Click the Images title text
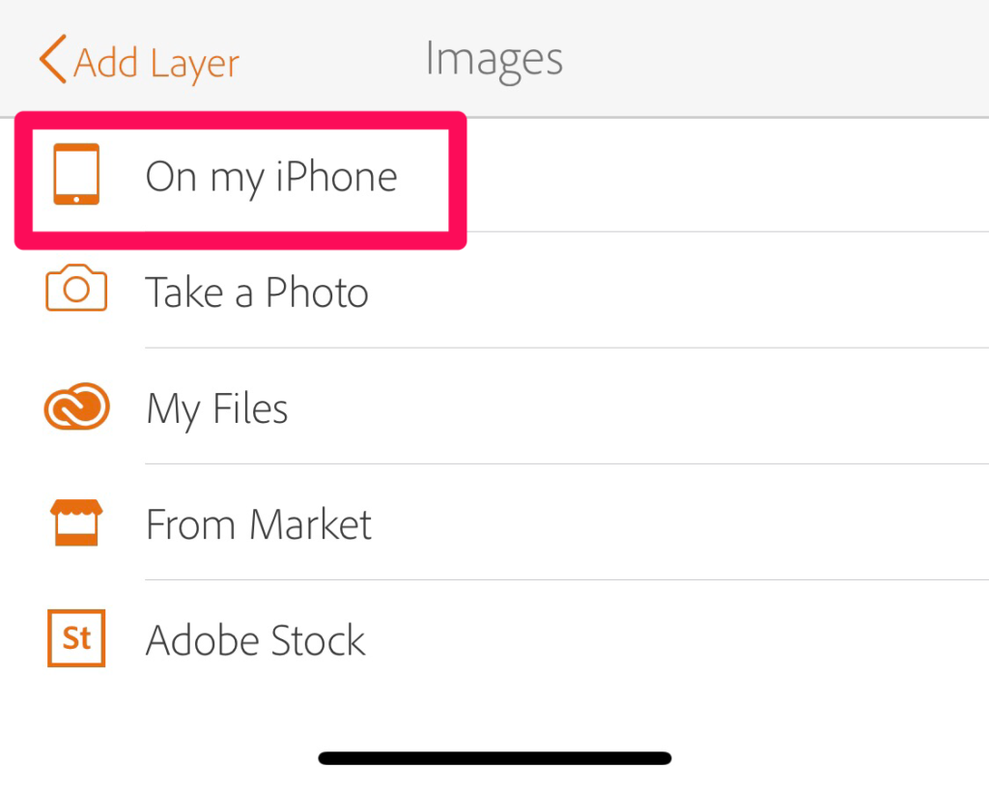This screenshot has width=989, height=786. pos(494,61)
